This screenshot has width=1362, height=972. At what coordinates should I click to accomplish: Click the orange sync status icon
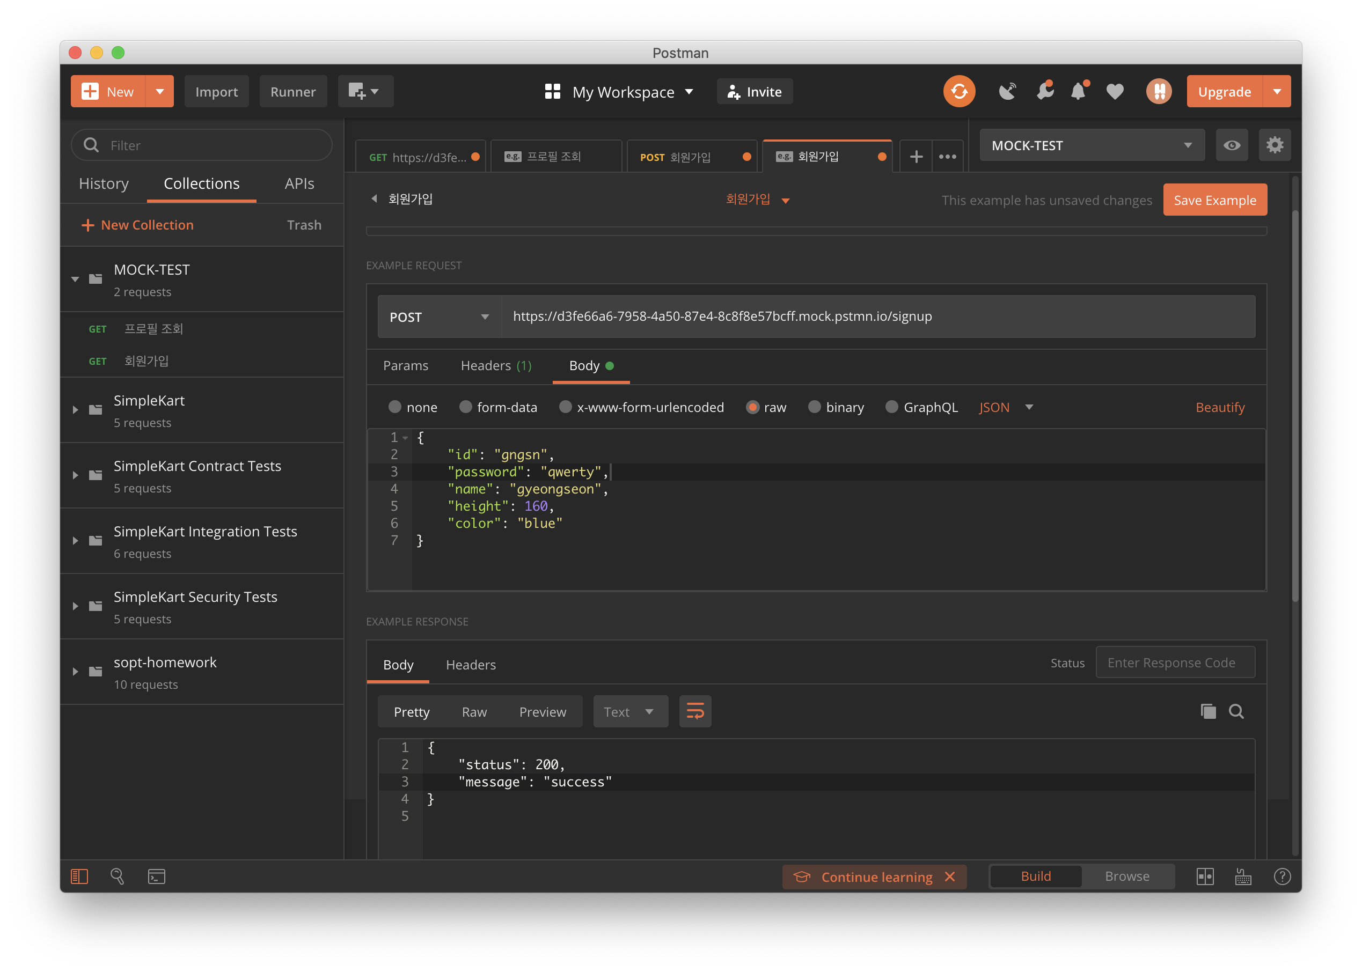click(958, 92)
